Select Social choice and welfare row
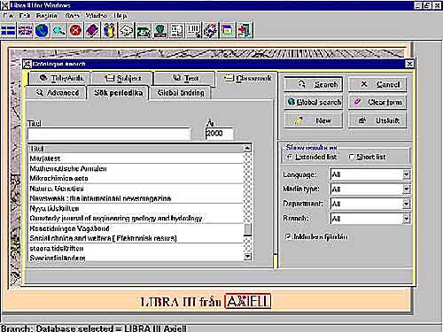This screenshot has height=332, width=443. point(136,238)
